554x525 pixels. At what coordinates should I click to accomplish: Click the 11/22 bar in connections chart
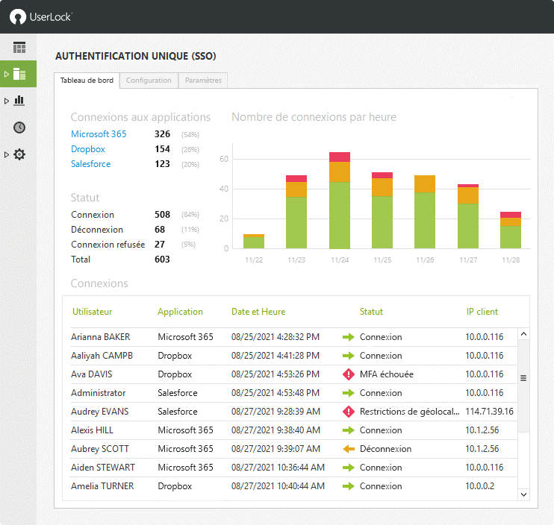(x=254, y=242)
